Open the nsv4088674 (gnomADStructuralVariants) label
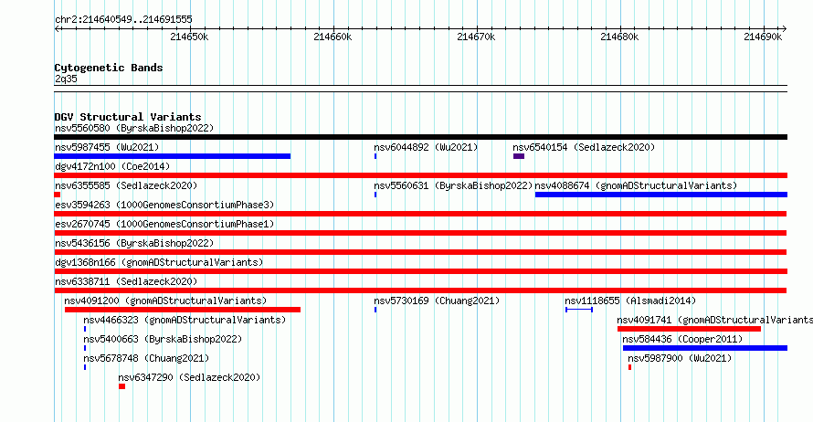The image size is (813, 422). click(x=636, y=185)
